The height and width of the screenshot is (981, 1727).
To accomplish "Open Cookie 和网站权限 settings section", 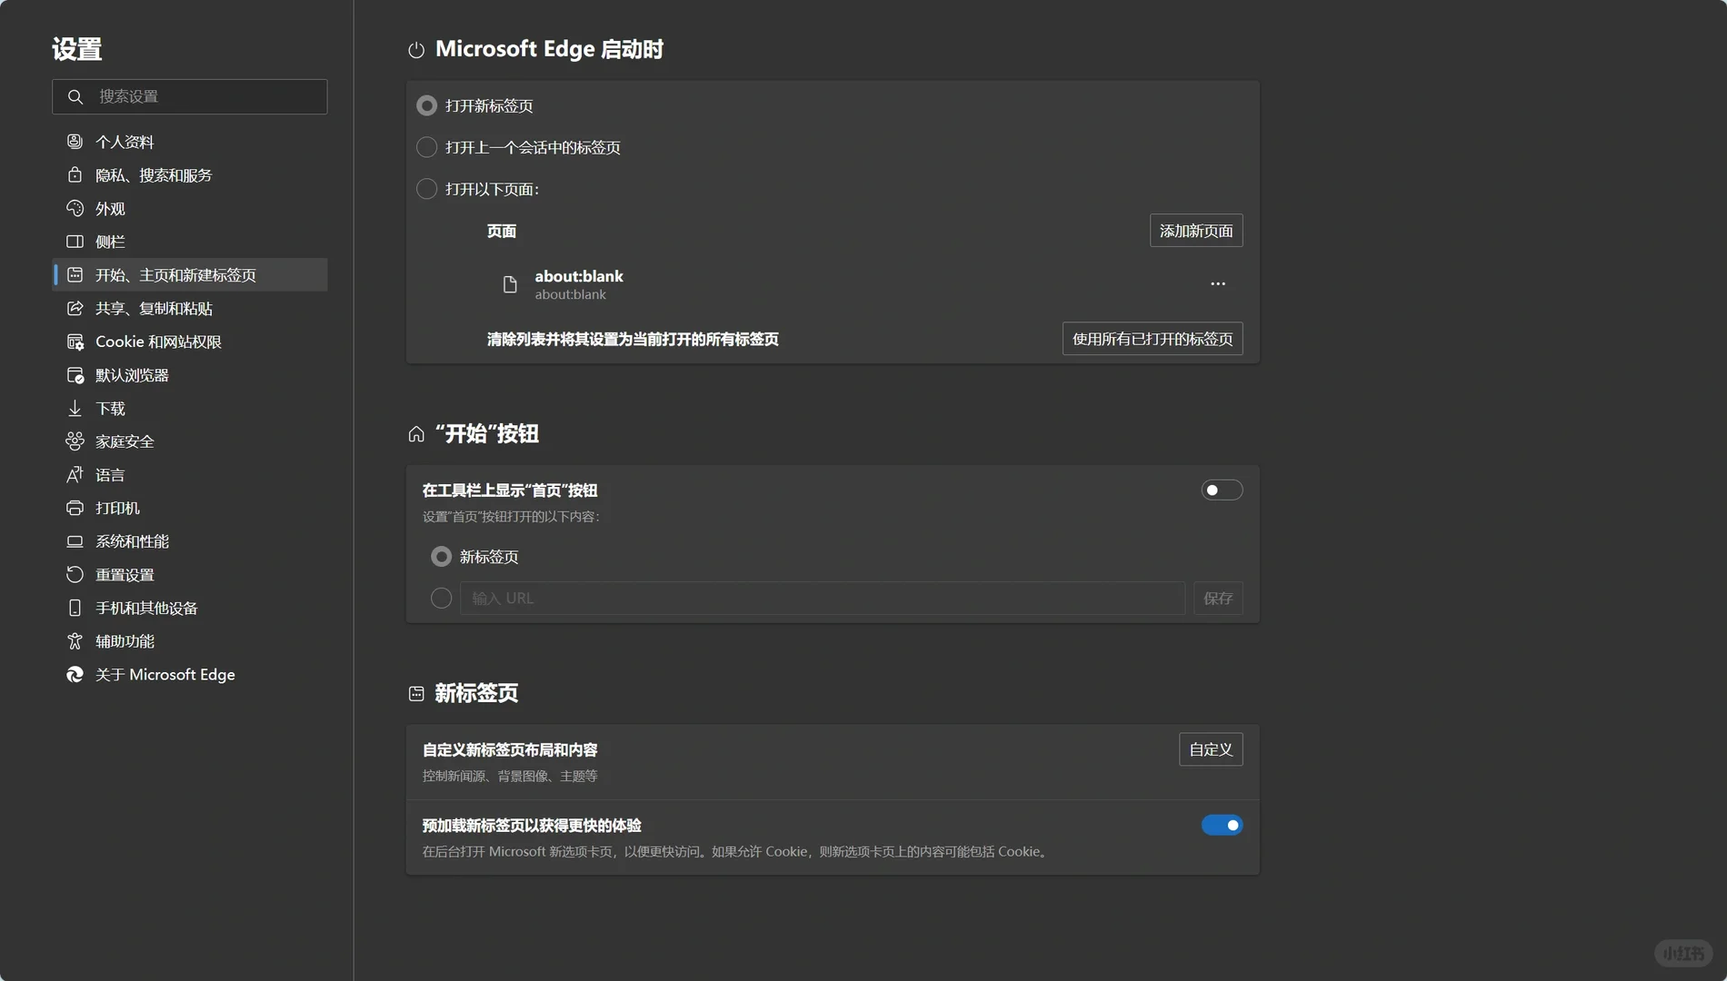I will [158, 342].
